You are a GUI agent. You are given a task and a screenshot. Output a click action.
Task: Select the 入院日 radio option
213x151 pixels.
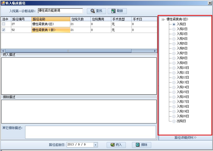(x=174, y=24)
